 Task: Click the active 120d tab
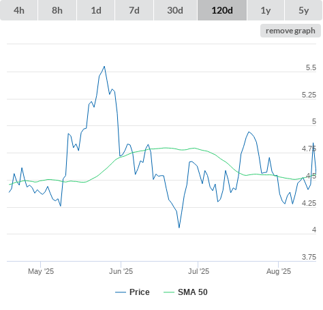pyautogui.click(x=222, y=10)
